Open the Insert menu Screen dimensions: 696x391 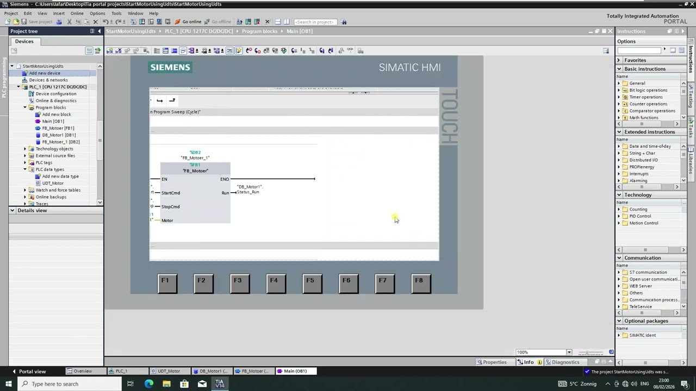click(x=59, y=13)
